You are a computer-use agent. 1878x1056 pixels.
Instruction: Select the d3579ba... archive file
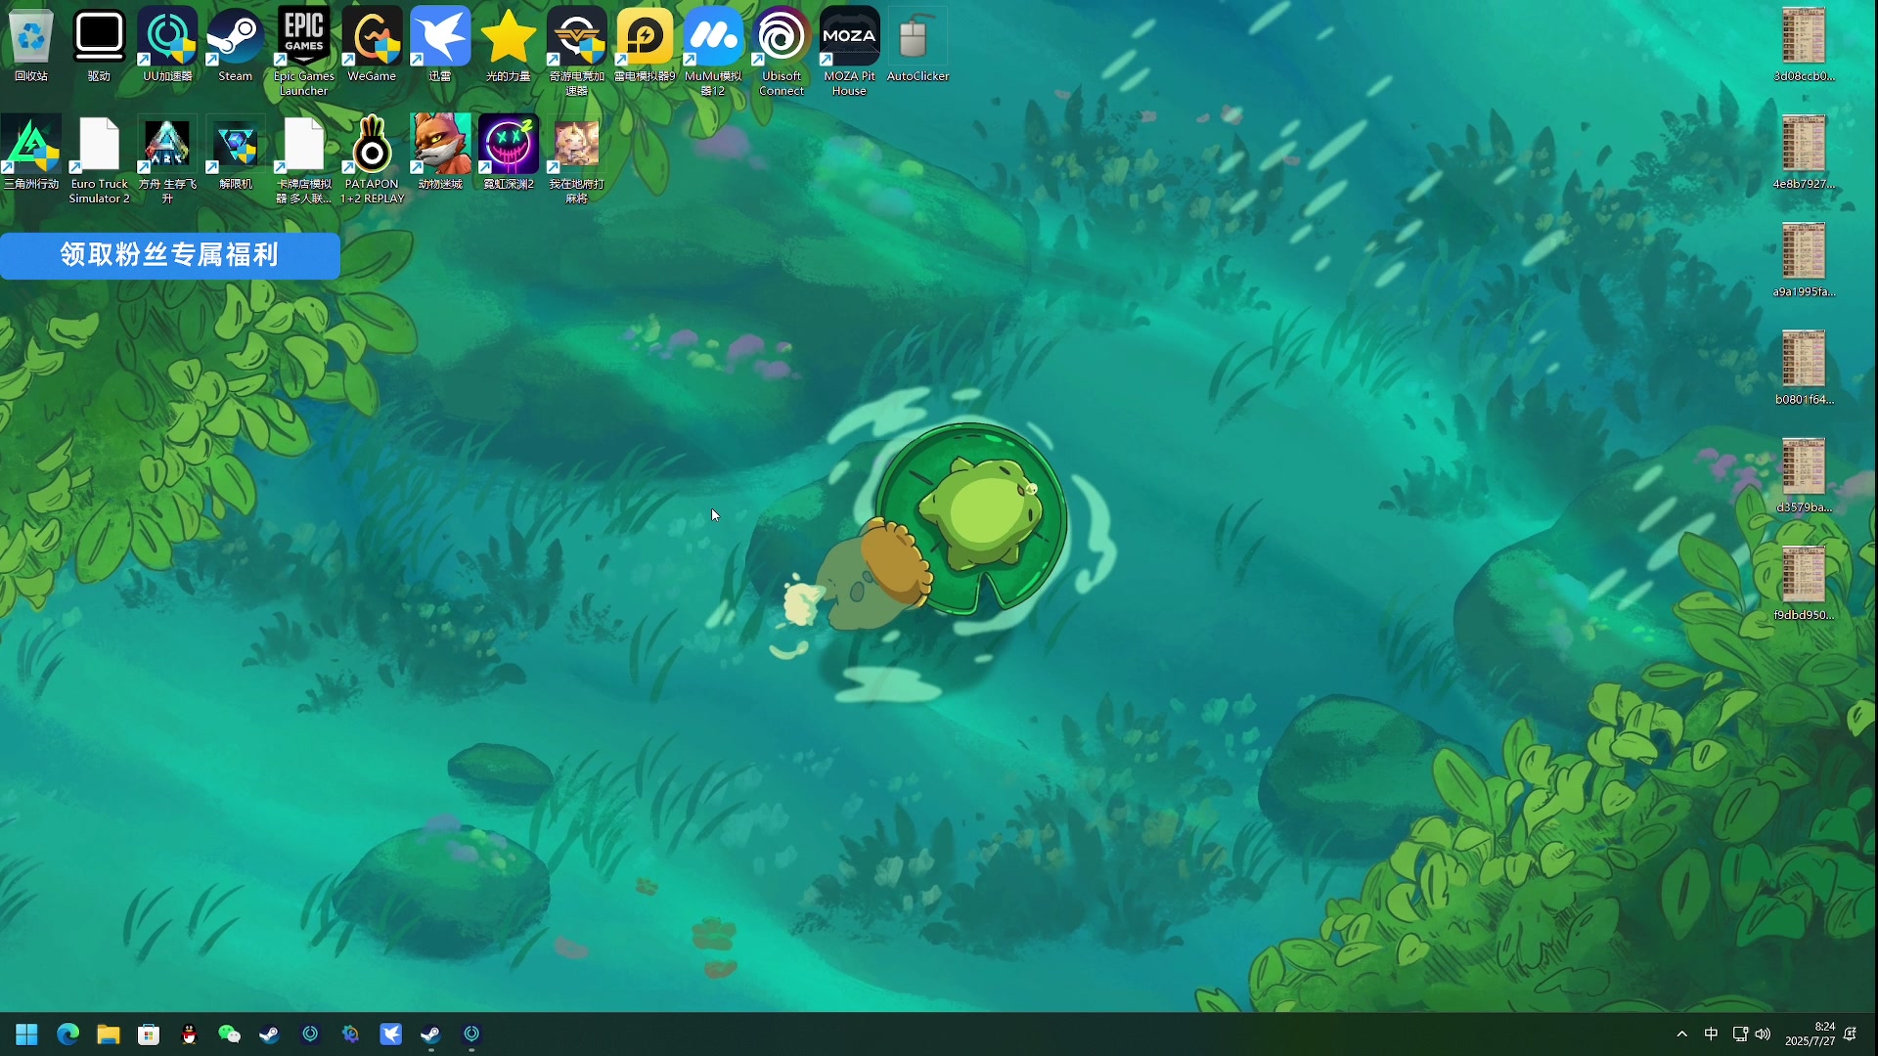1804,476
